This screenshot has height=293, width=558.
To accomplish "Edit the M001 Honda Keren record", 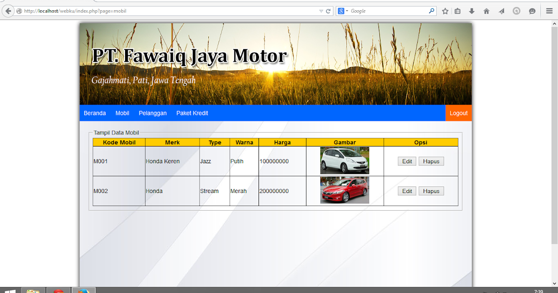I will 407,161.
